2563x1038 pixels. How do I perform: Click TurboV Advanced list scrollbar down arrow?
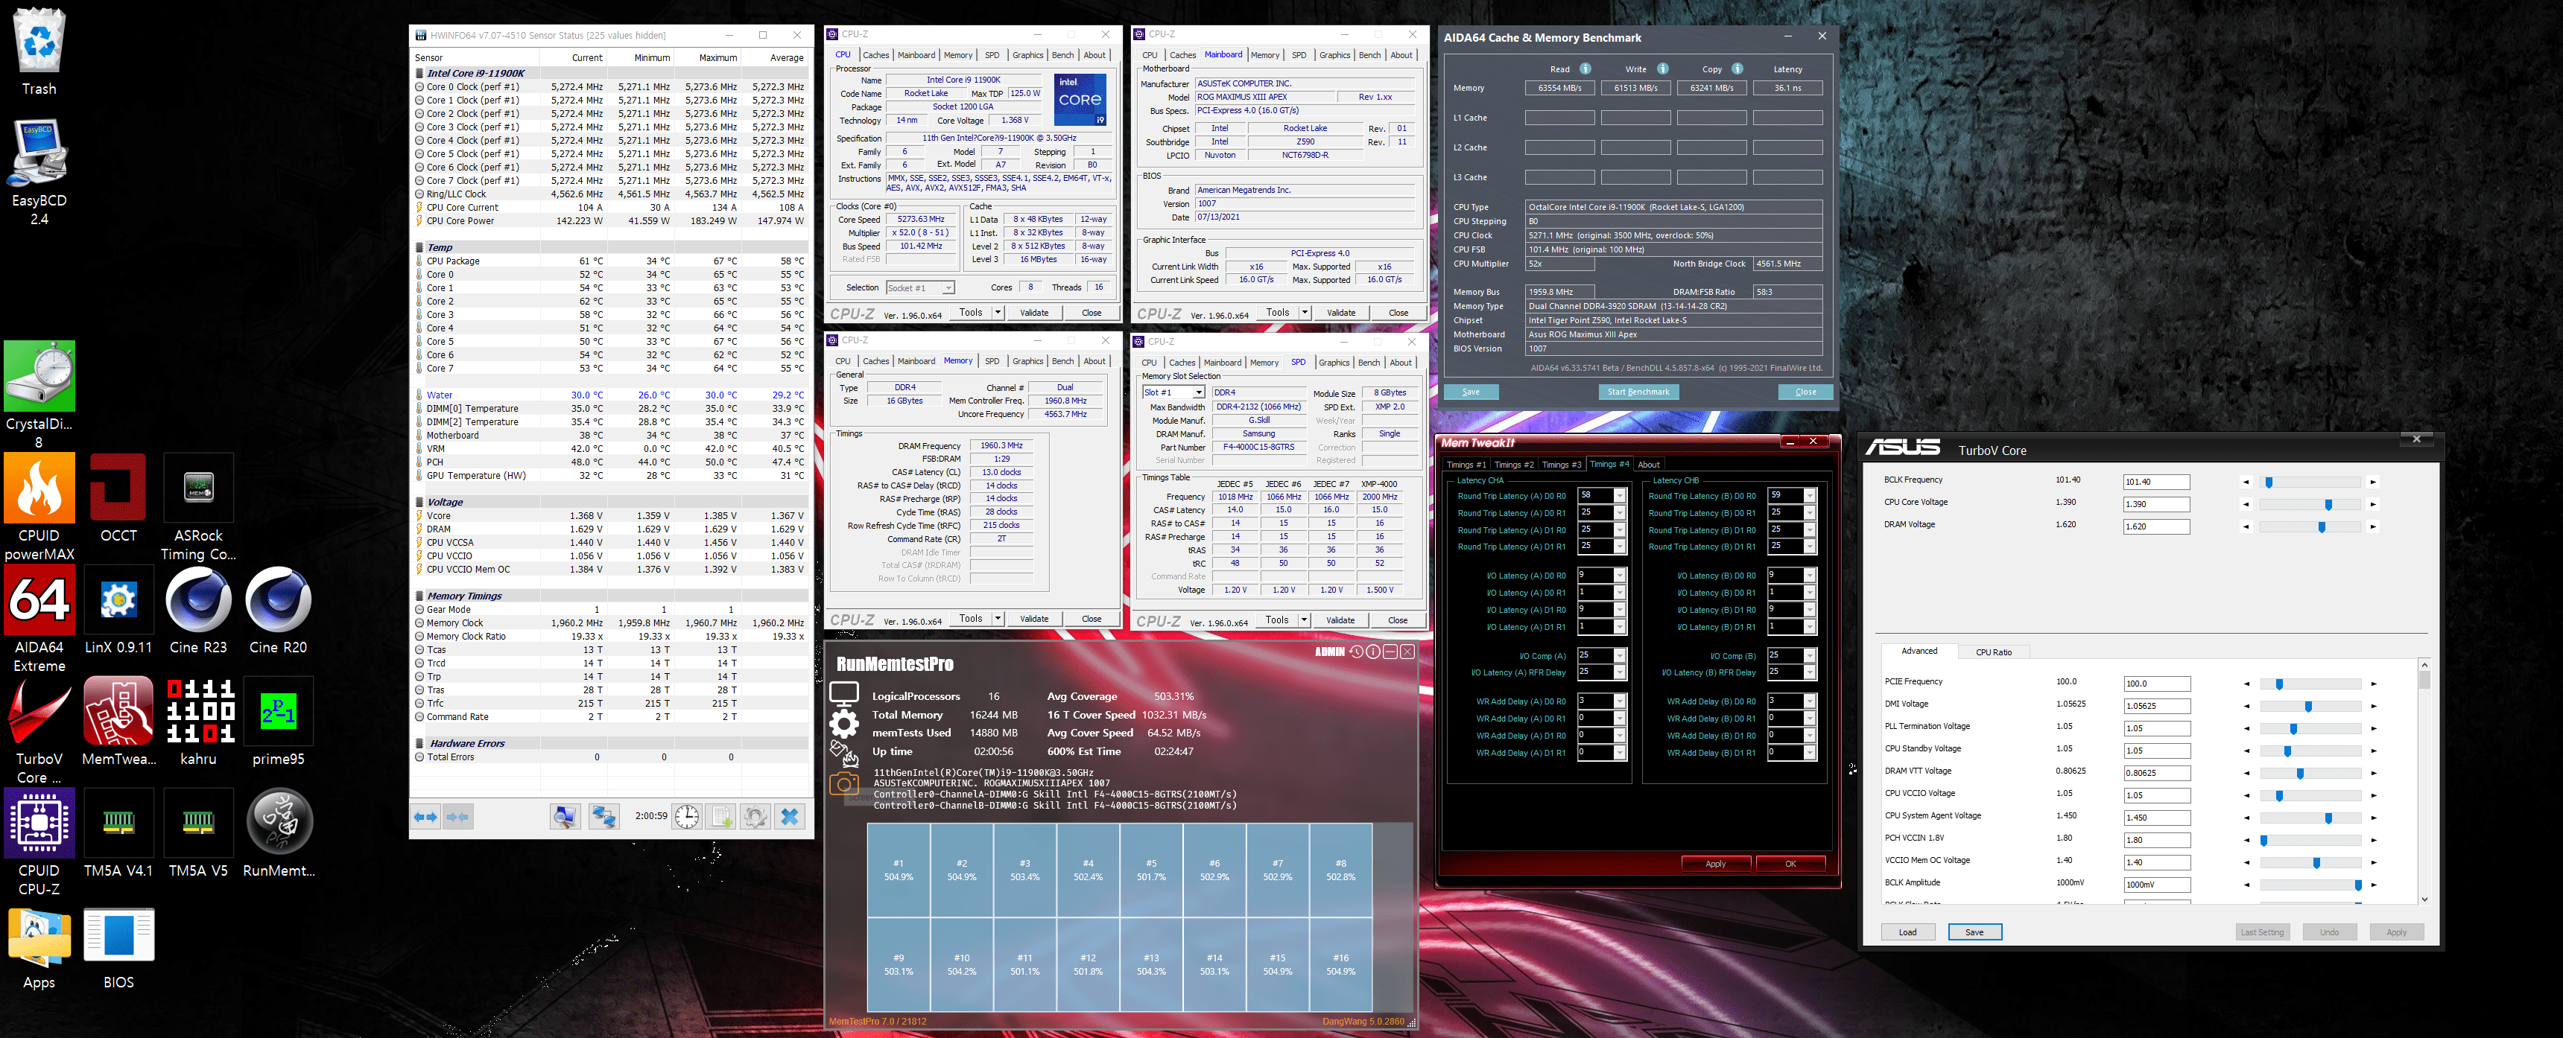2424,899
